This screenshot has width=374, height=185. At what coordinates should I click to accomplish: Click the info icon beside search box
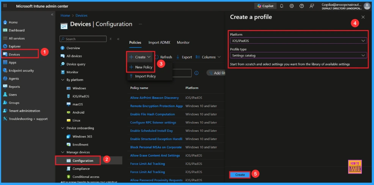[196, 73]
